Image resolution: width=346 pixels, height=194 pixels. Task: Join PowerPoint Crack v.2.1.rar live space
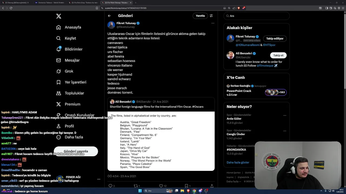click(x=239, y=93)
